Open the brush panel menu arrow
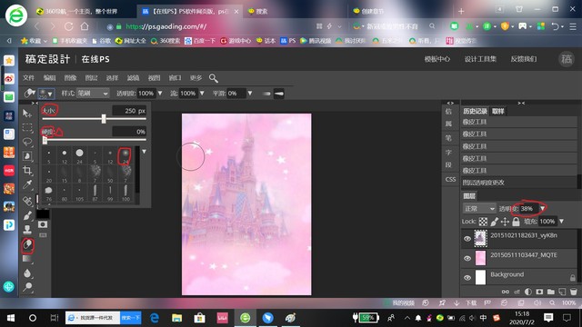Screen dimensions: 582x327 pos(144,152)
